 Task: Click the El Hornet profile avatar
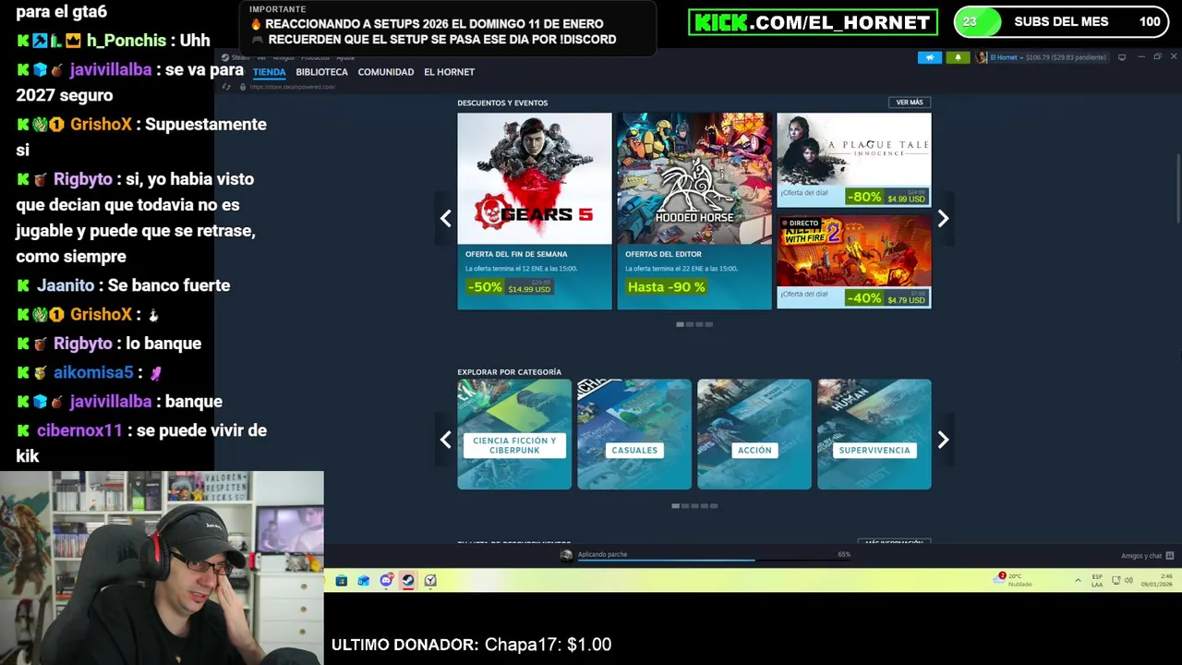click(x=982, y=57)
